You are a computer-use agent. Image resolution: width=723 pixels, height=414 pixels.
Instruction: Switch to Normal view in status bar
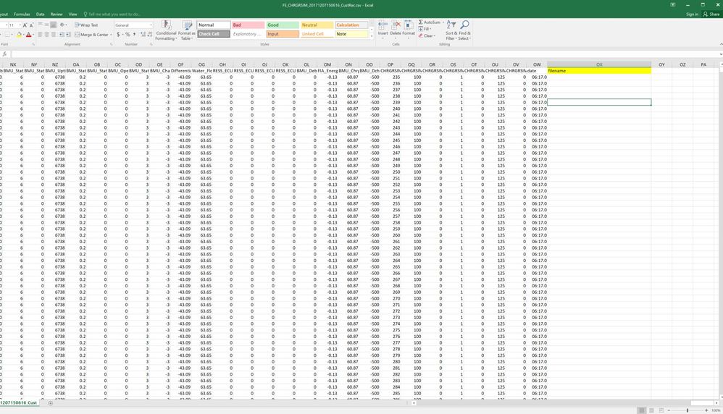click(641, 410)
